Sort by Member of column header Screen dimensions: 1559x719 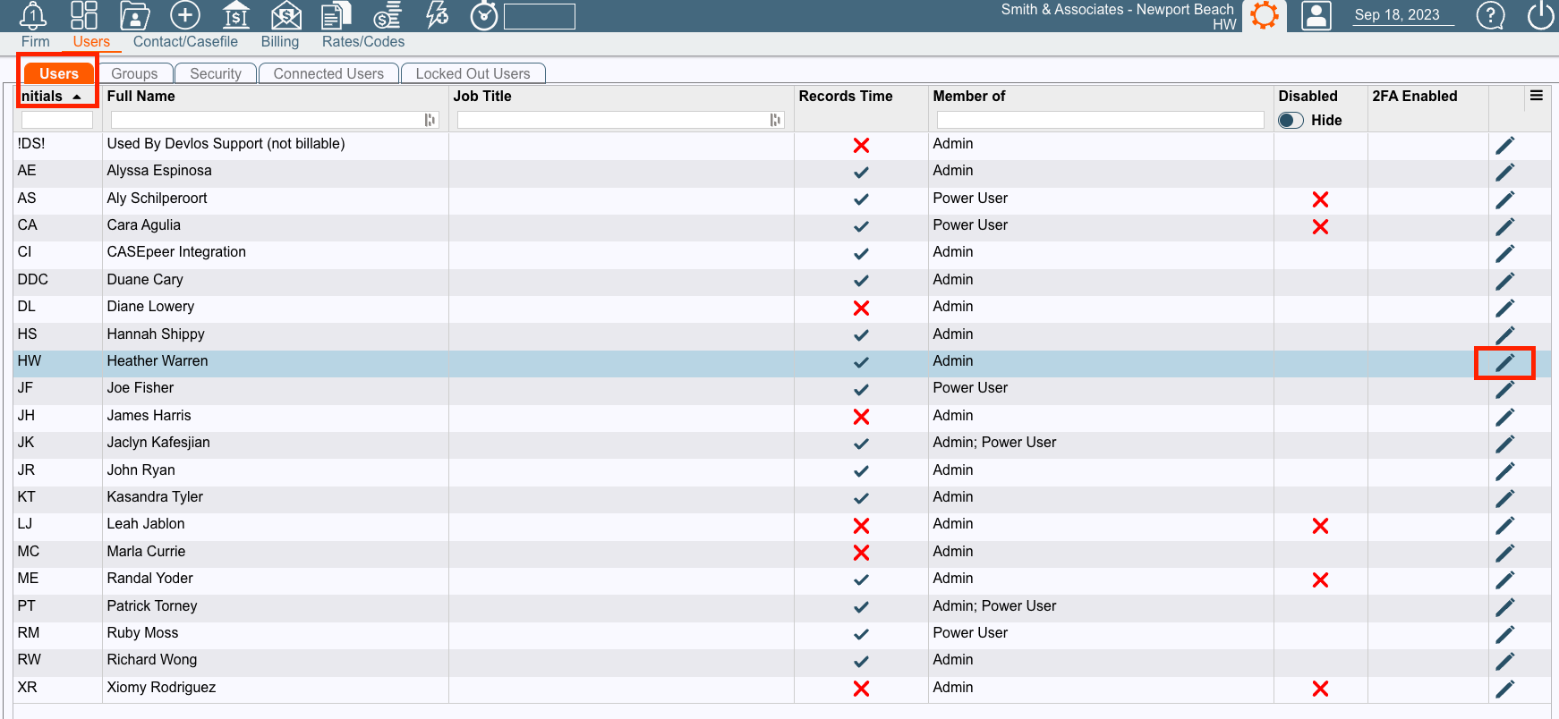(x=969, y=96)
